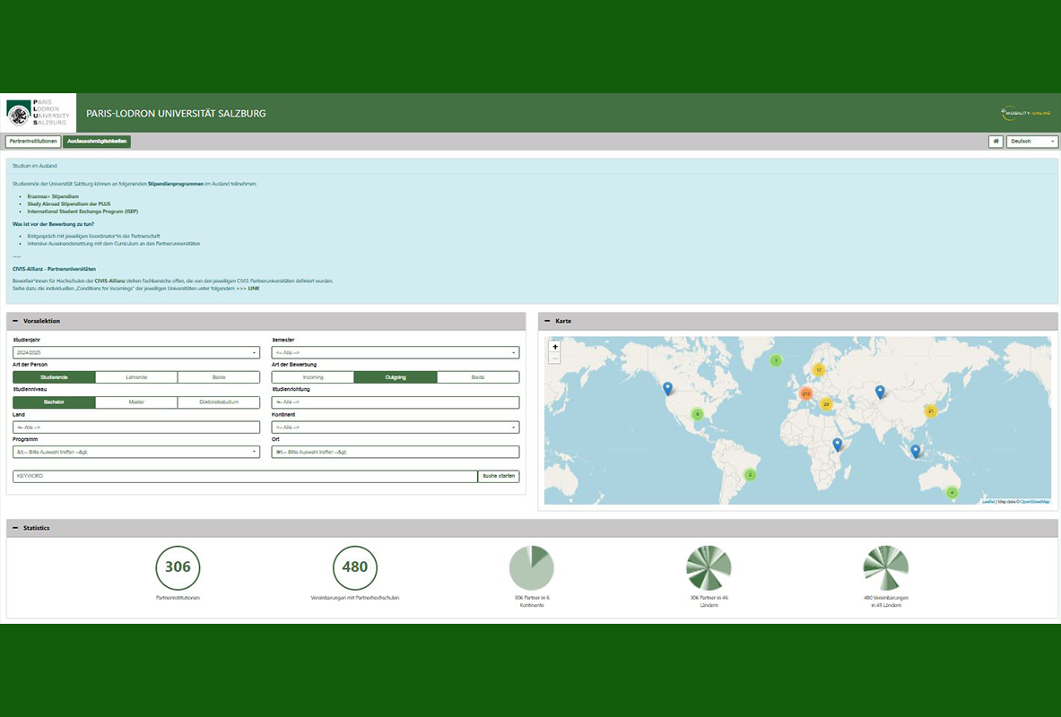Zoom in on the map
The width and height of the screenshot is (1061, 717).
(x=554, y=347)
